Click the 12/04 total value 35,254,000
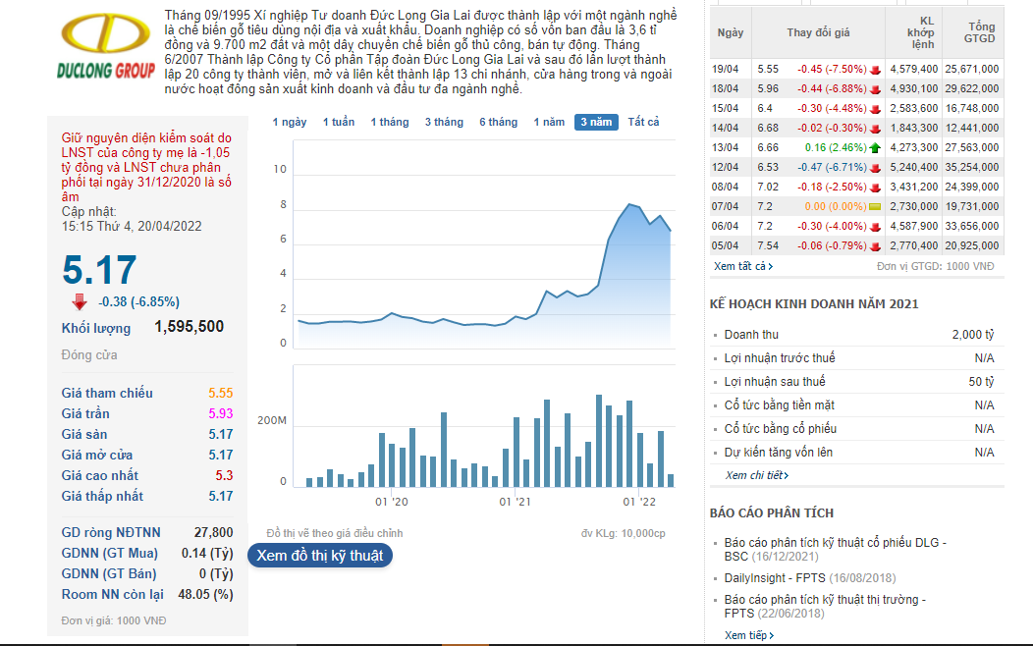 [972, 167]
